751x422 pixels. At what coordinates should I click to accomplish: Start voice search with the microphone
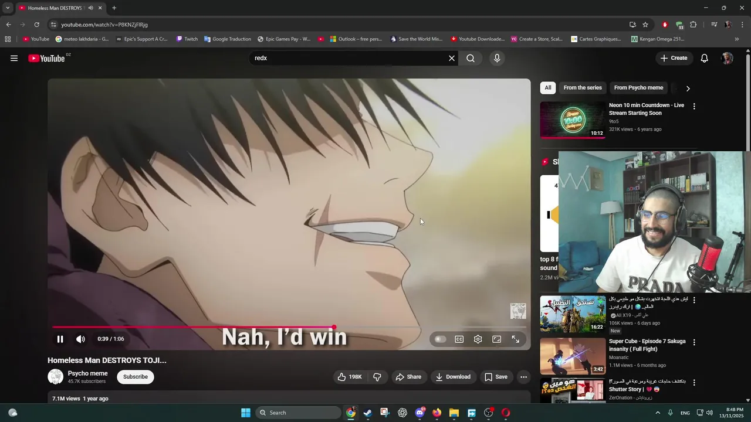[x=497, y=58]
